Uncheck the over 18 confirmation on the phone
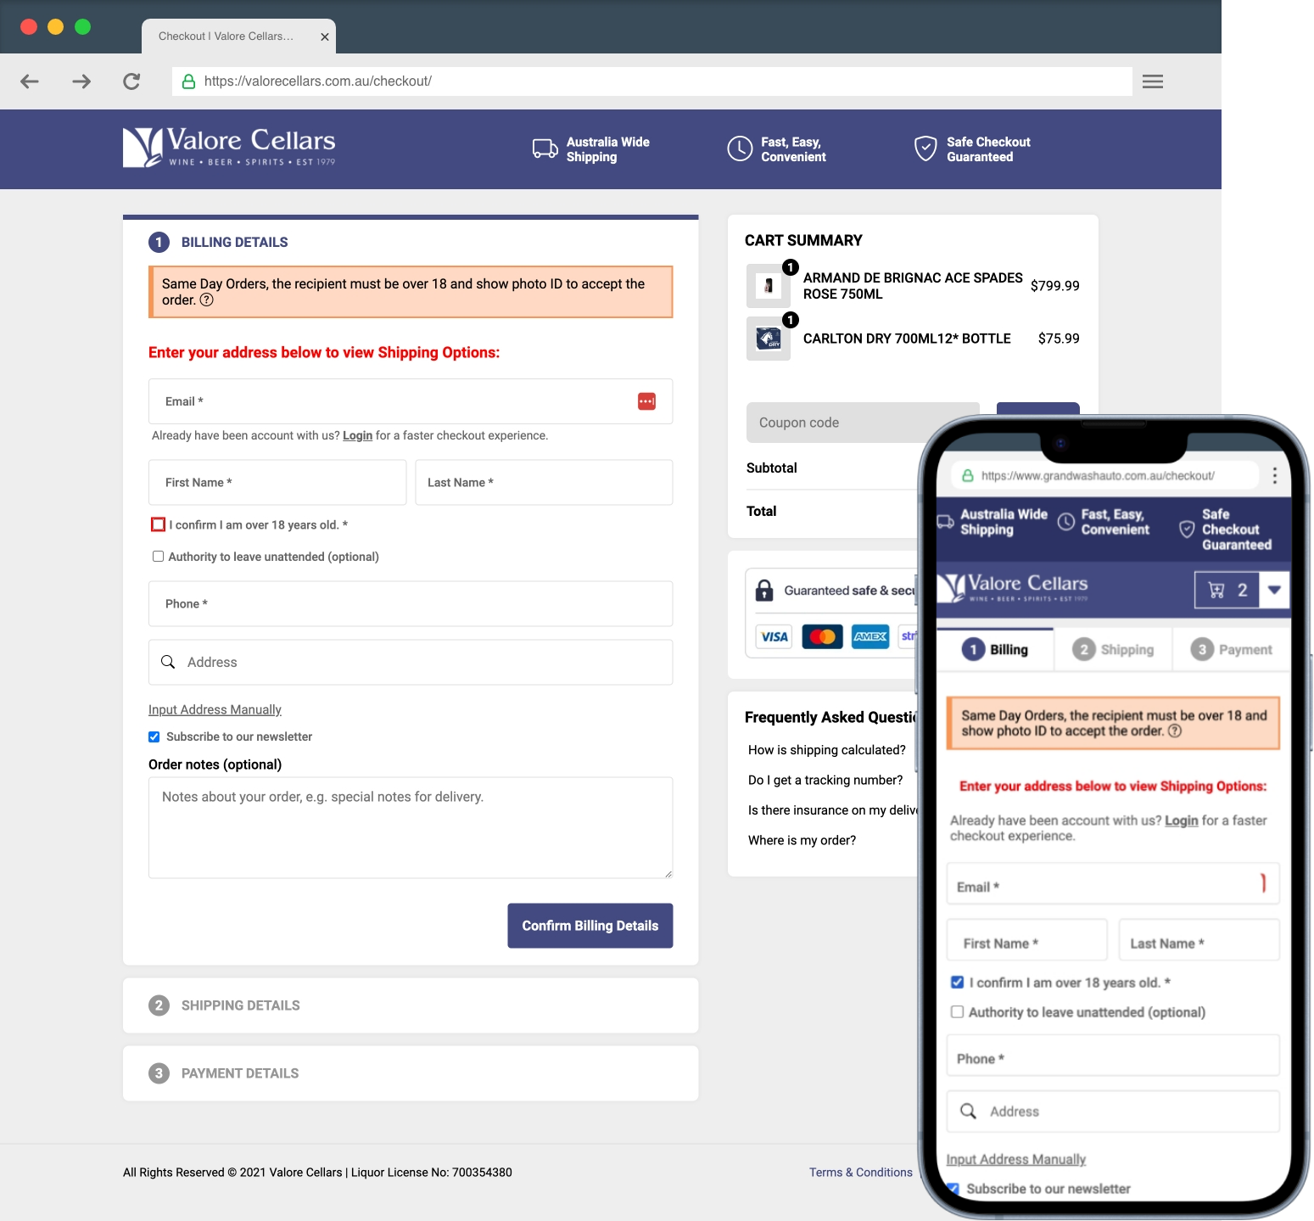Image resolution: width=1314 pixels, height=1221 pixels. 957,982
